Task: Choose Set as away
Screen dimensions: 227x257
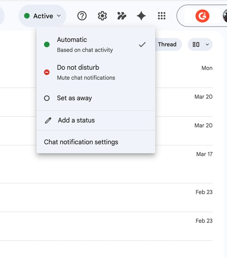Action: pos(96,98)
